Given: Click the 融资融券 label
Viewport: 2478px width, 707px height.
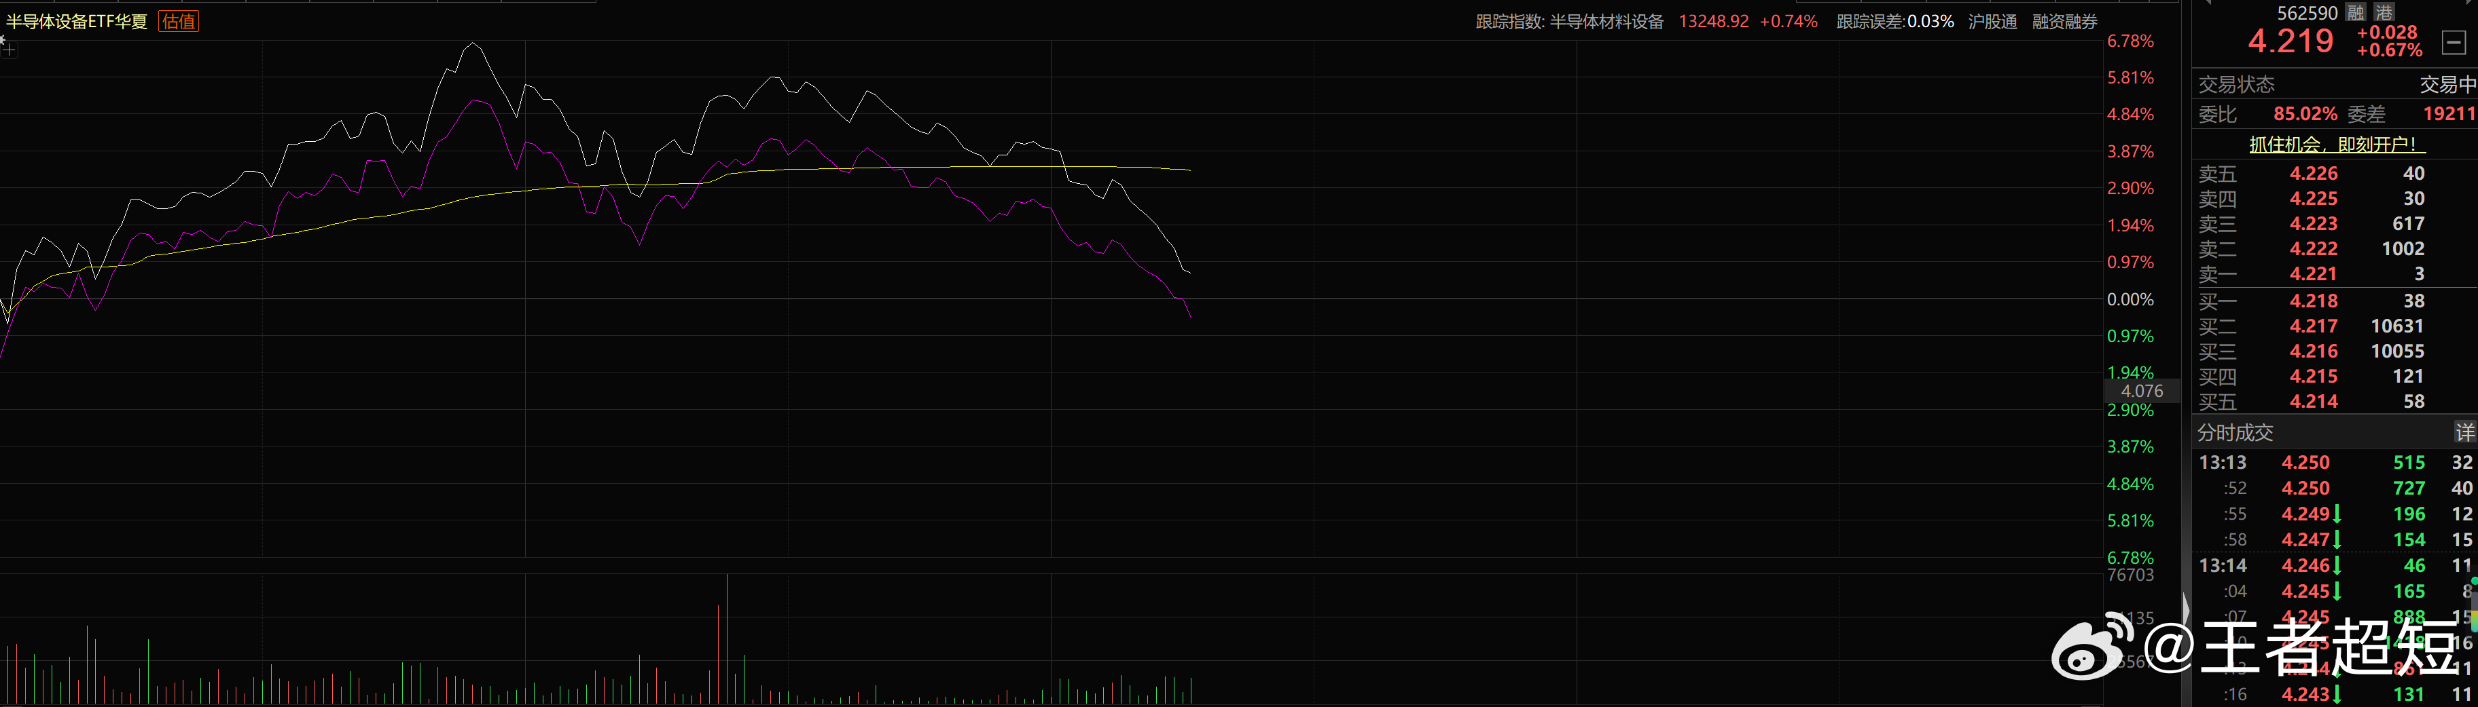Looking at the screenshot, I should click(x=2064, y=21).
